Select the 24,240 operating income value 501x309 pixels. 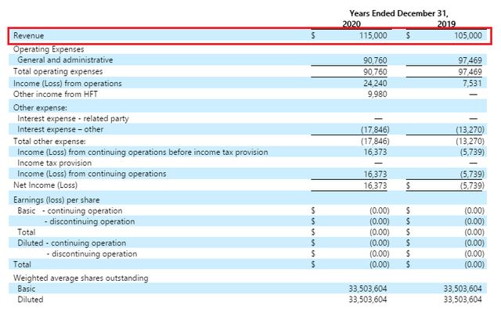pos(375,84)
